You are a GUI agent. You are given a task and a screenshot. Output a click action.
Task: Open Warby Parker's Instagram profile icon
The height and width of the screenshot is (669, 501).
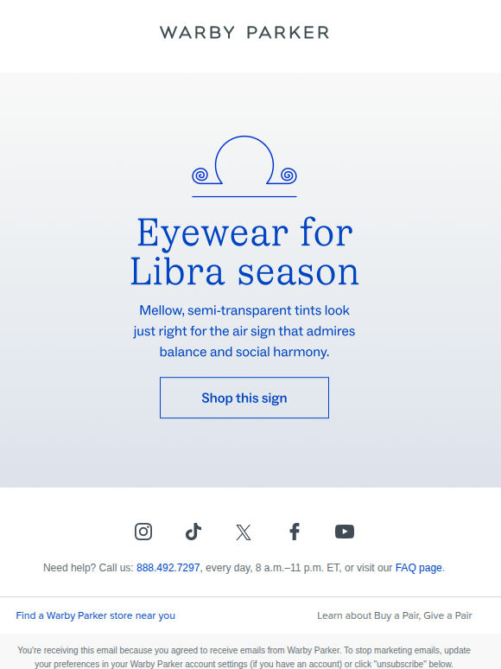click(143, 532)
